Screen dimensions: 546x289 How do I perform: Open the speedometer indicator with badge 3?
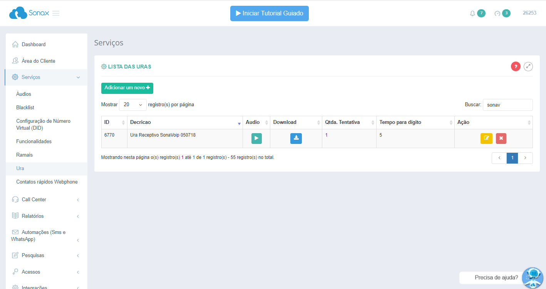point(497,13)
